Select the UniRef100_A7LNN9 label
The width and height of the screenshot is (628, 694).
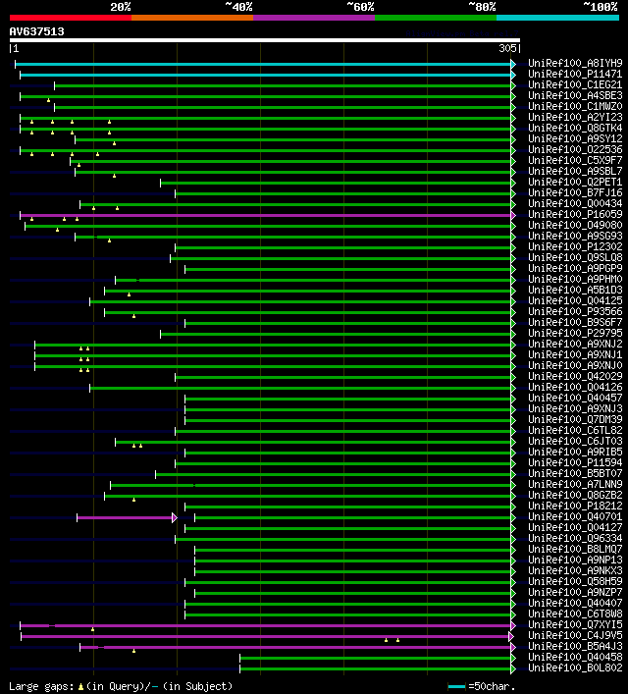pos(575,484)
